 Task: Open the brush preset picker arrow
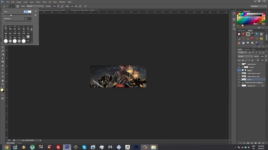14,6
